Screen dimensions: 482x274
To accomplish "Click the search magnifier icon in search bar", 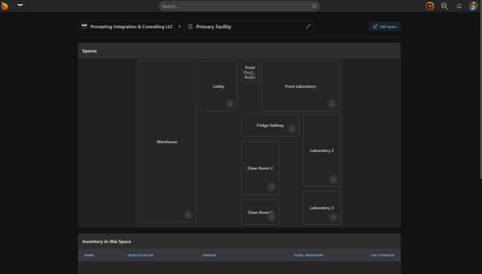I will (x=314, y=6).
